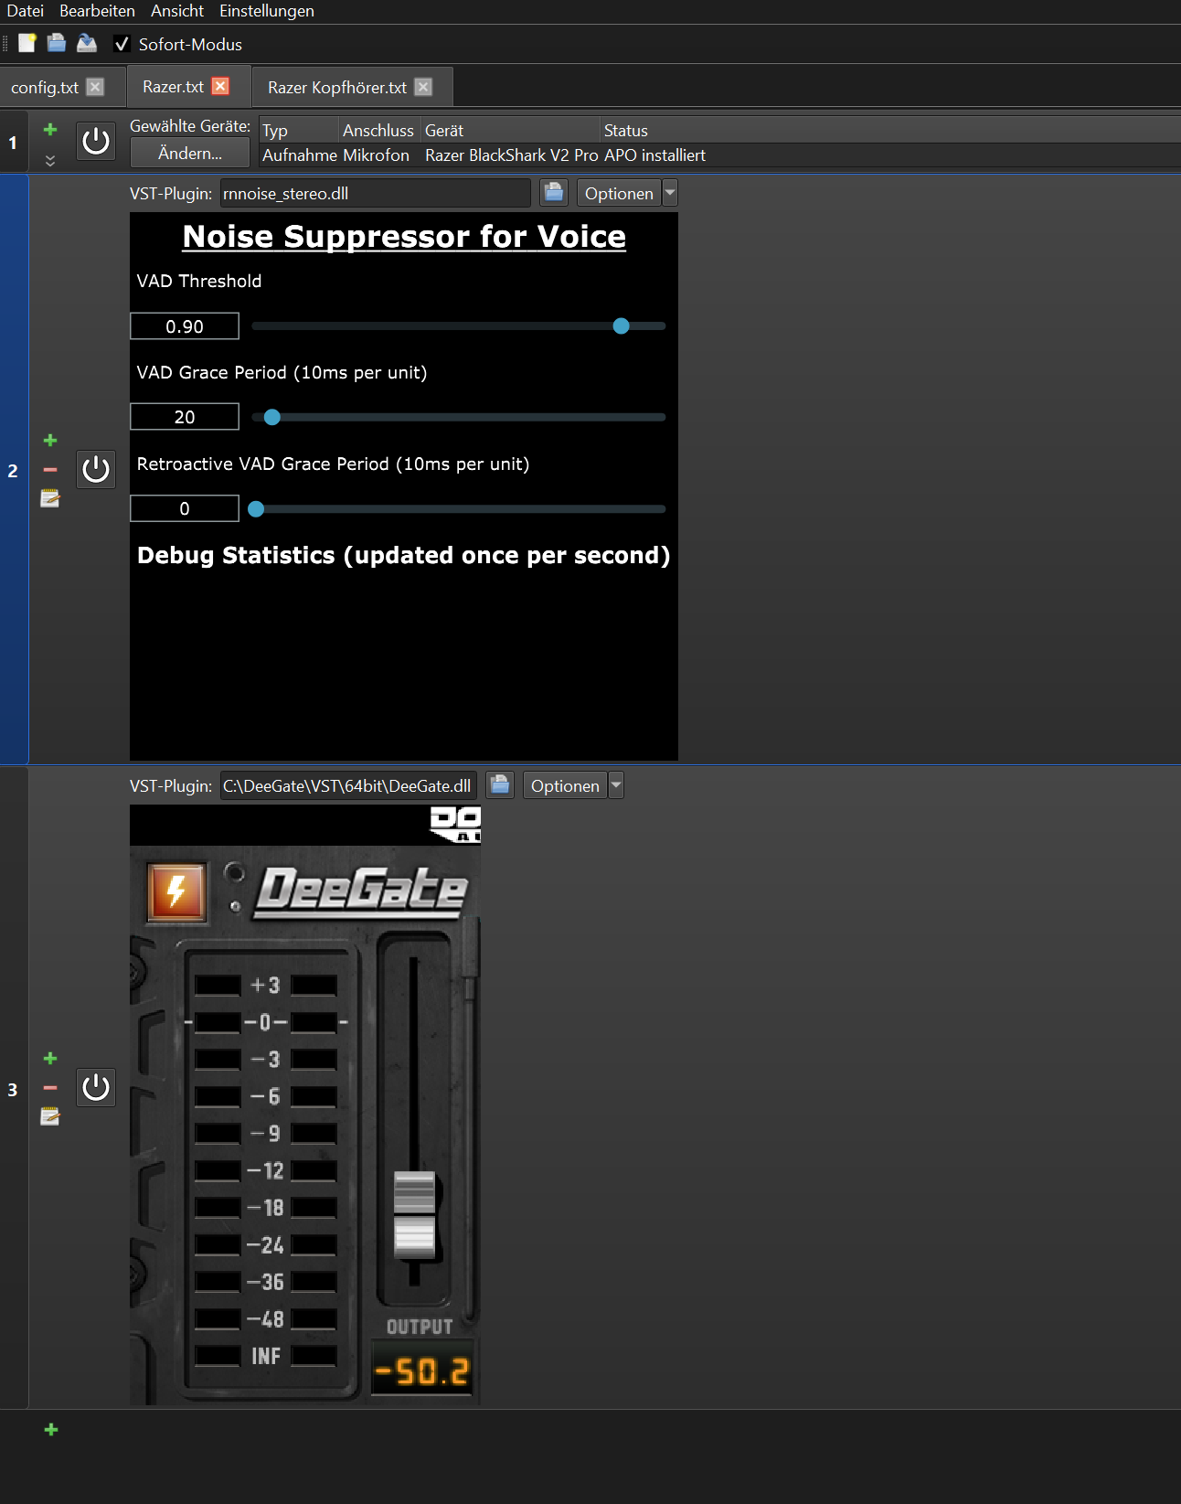
Task: Click the DeeGate.dll plugin path field
Action: [348, 785]
